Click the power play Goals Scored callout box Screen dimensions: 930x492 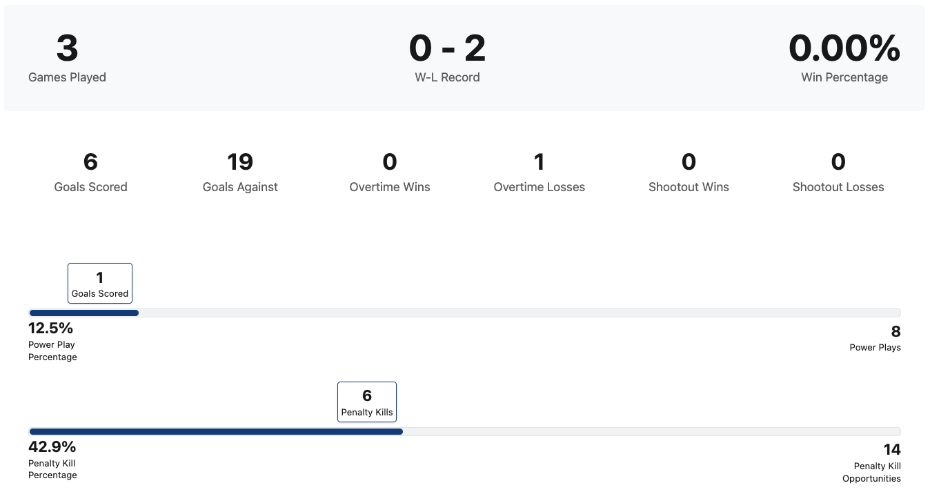(100, 284)
